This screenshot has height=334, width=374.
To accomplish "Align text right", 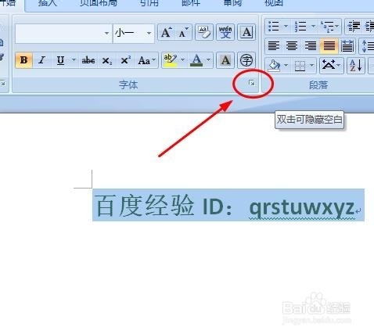I will tap(311, 46).
